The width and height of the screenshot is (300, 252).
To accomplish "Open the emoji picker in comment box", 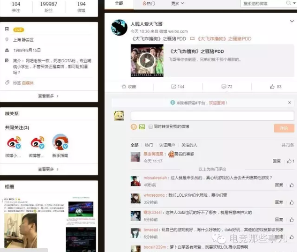I will pos(133,127).
